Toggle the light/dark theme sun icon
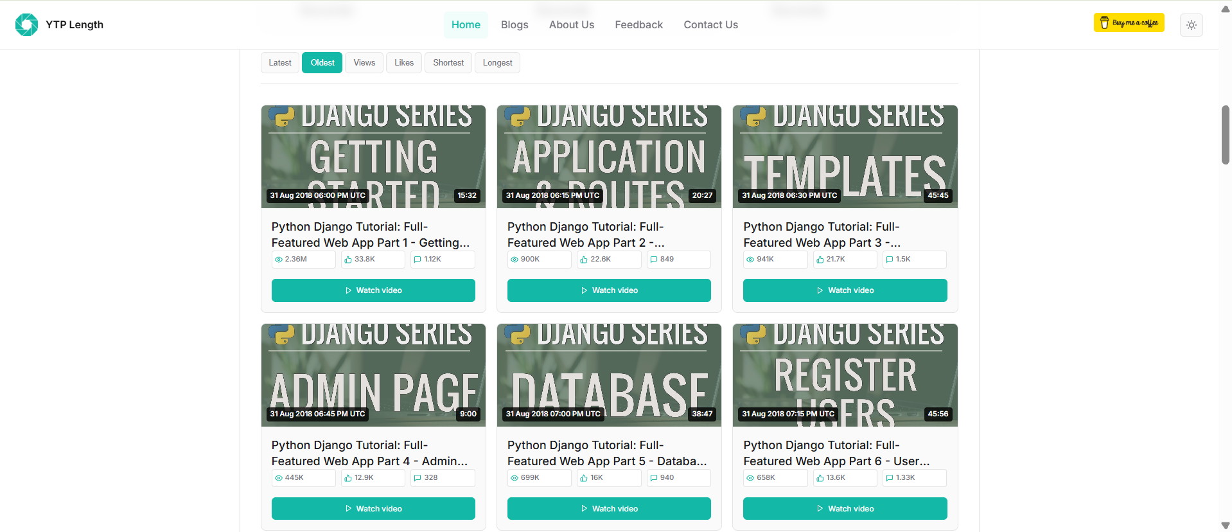This screenshot has width=1232, height=532. point(1191,25)
